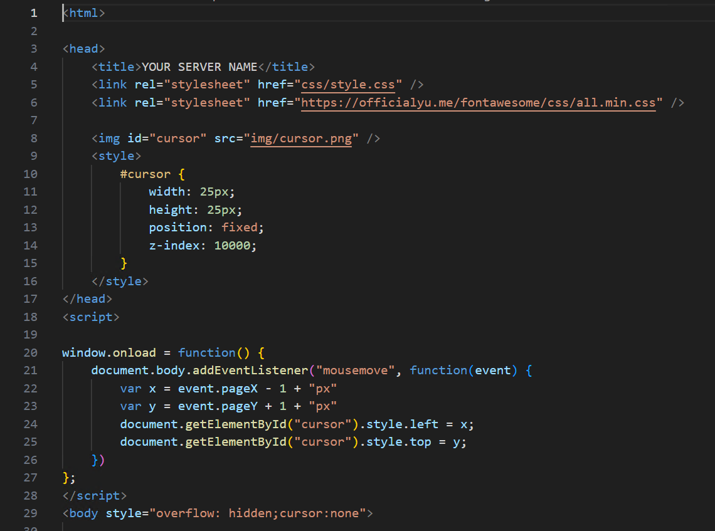Open the fontawesome all.min.css URL
The height and width of the screenshot is (531, 715).
[x=479, y=103]
